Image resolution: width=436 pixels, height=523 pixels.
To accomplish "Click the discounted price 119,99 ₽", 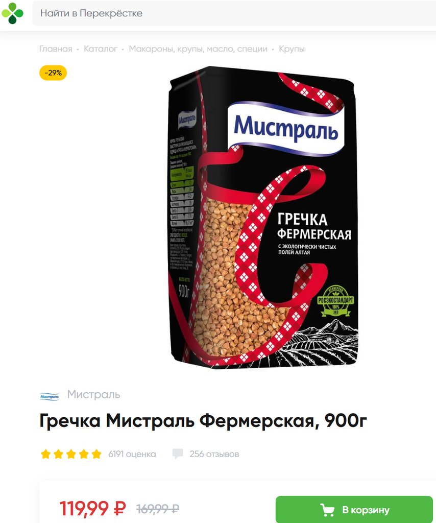I will pos(93,508).
